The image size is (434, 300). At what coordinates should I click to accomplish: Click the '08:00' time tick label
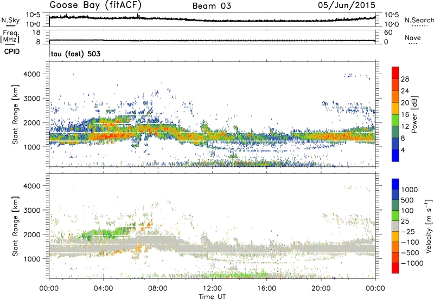click(157, 289)
